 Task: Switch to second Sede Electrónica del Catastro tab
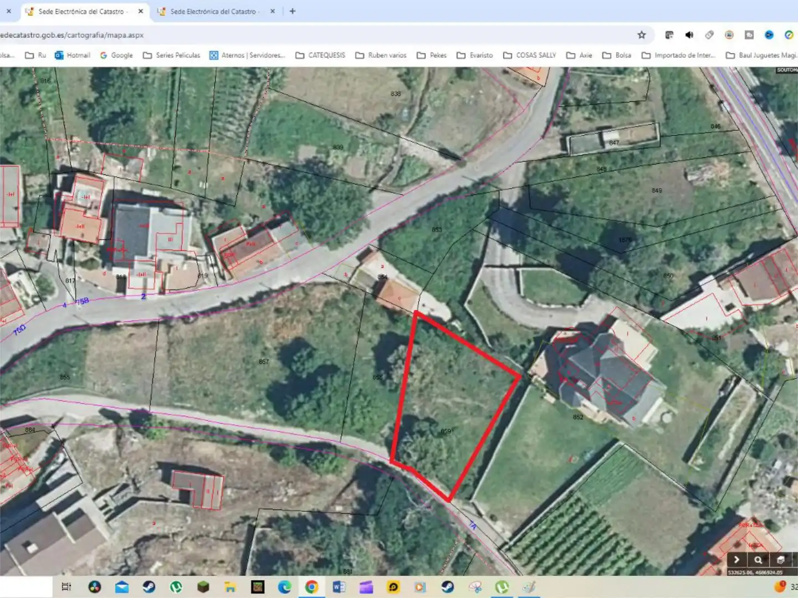(x=213, y=11)
